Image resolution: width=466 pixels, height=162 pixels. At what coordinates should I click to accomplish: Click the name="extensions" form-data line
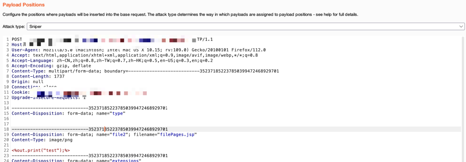click(x=76, y=161)
